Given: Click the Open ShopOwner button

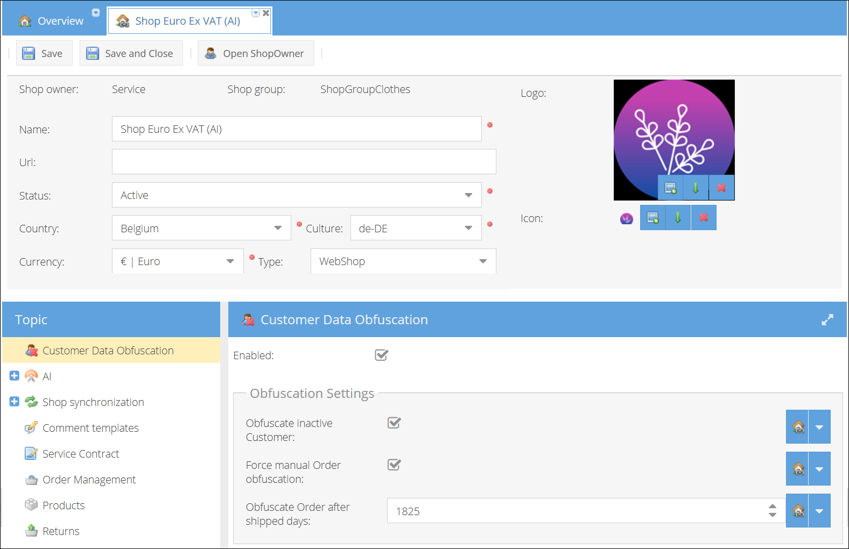Looking at the screenshot, I should click(256, 53).
